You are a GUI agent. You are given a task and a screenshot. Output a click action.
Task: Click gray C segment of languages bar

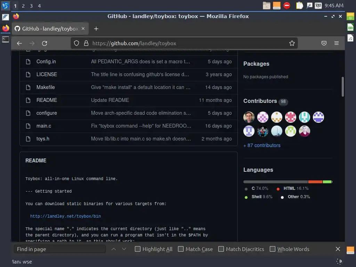tap(276, 182)
